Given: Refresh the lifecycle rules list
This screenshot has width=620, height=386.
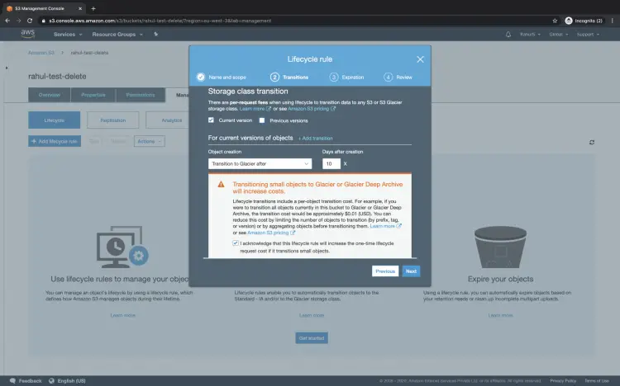Looking at the screenshot, I should pos(592,142).
